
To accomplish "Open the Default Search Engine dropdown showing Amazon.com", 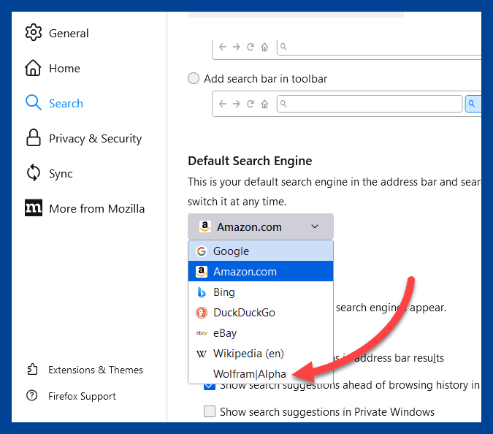I will pyautogui.click(x=261, y=226).
